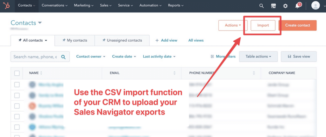
Task: Open the Conversations menu
Action: (55, 6)
